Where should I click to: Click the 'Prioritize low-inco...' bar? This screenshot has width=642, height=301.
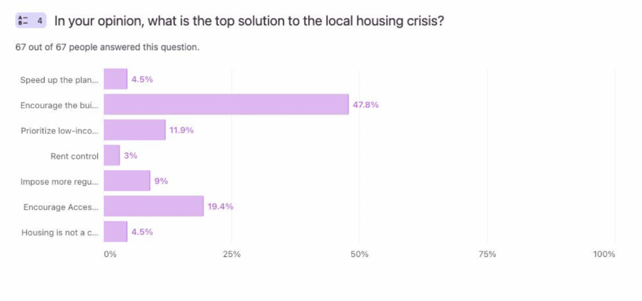point(134,130)
